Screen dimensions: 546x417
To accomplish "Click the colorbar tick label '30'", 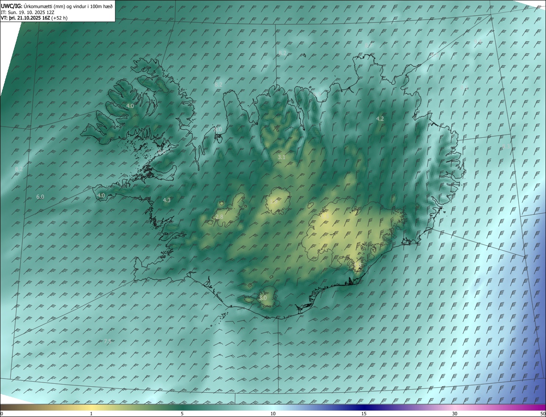I will [455, 414].
